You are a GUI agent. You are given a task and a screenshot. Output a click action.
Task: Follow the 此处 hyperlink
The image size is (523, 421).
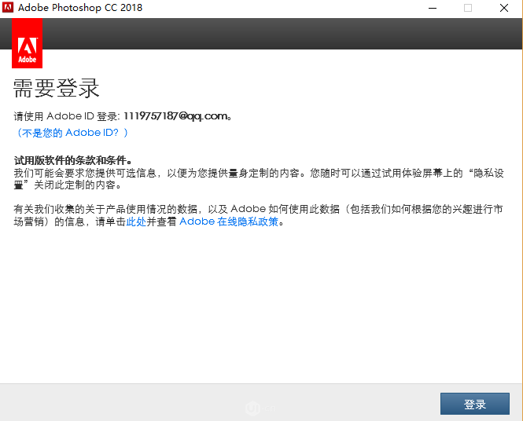[x=136, y=221]
